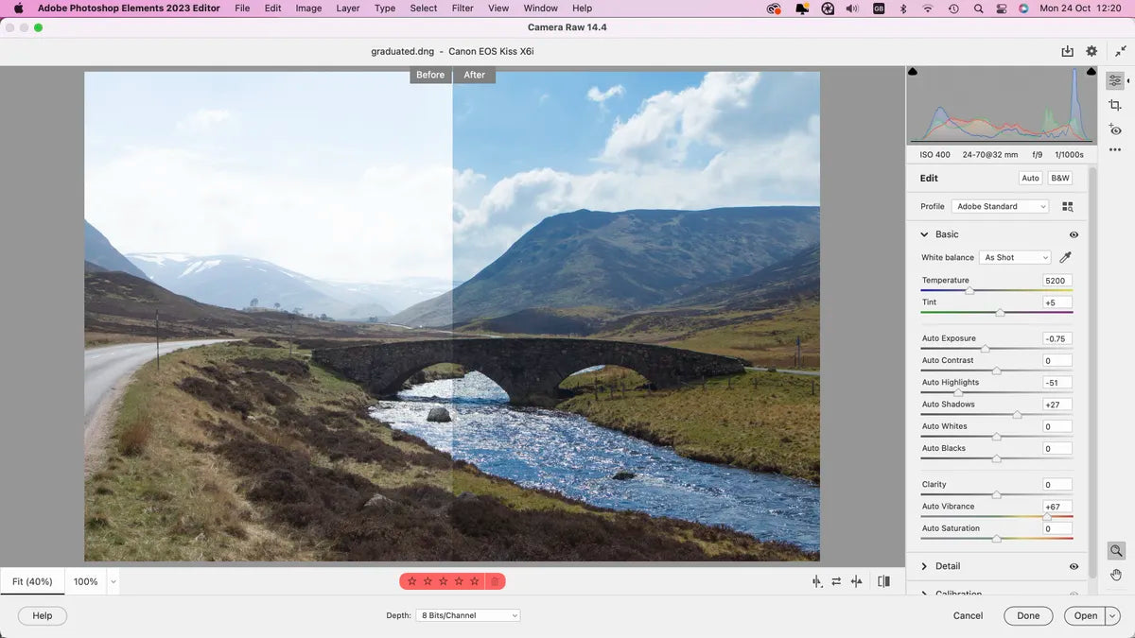The image size is (1135, 638).
Task: Open the Camera Raw preferences gear
Action: click(1091, 51)
